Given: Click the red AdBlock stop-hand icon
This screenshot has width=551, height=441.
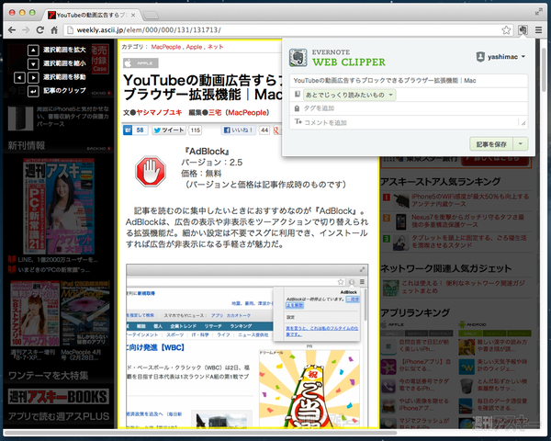Looking at the screenshot, I should [x=151, y=171].
